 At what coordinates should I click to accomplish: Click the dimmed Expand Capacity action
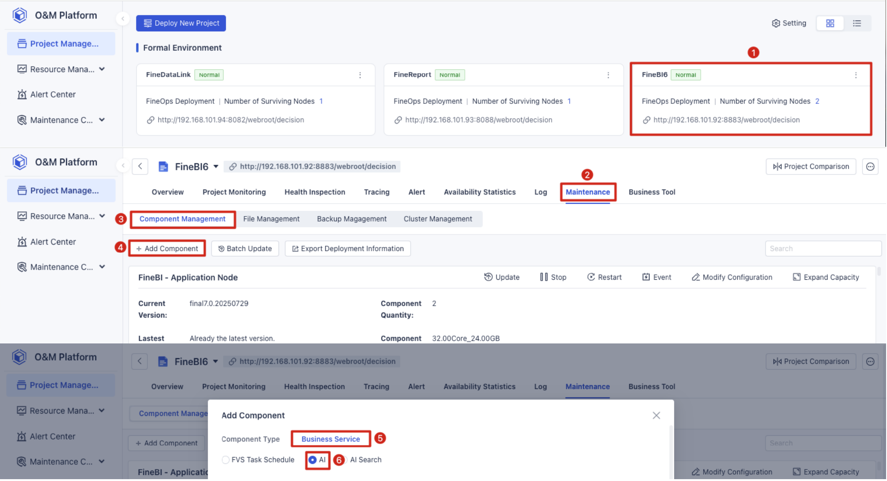point(826,472)
